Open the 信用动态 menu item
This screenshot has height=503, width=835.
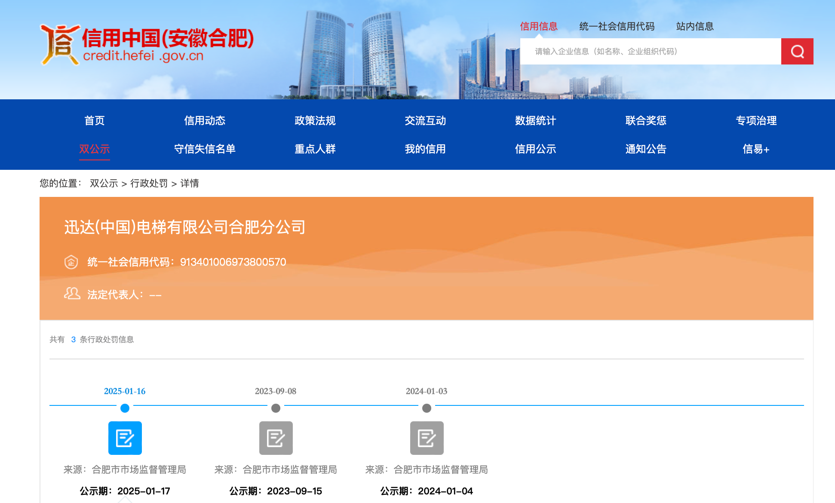point(205,120)
